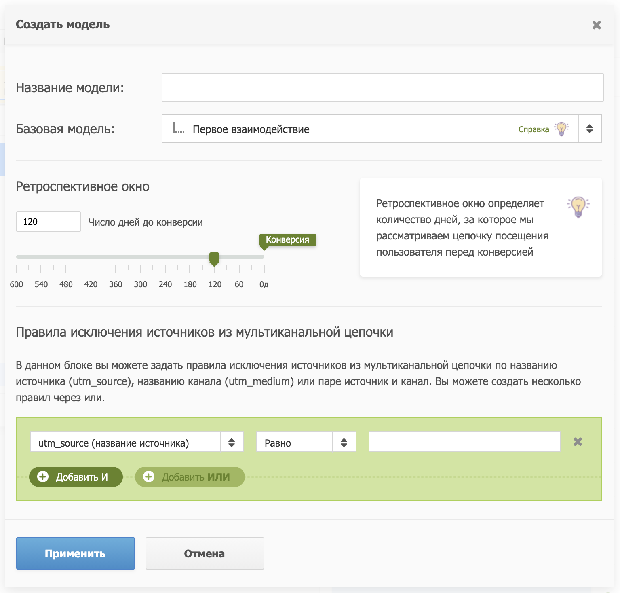Image resolution: width=620 pixels, height=593 pixels.
Task: Expand the utm_source parameter dropdown
Action: pyautogui.click(x=232, y=443)
